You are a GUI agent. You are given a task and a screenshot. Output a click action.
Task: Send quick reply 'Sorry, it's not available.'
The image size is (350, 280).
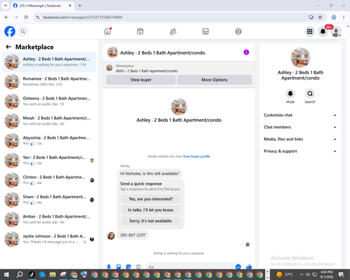[150, 220]
